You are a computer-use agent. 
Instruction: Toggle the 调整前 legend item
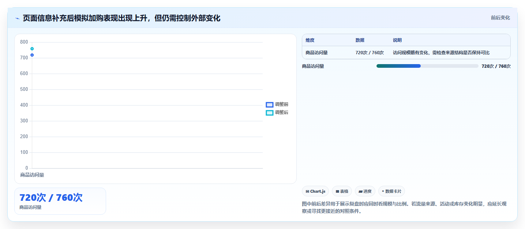coord(277,104)
